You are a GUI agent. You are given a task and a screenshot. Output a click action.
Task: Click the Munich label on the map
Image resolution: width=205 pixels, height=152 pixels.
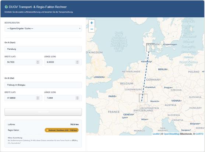tap(154, 101)
